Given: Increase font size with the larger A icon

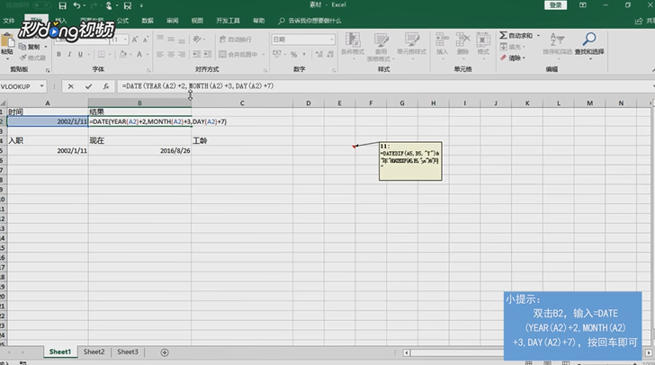Looking at the screenshot, I should (x=135, y=40).
